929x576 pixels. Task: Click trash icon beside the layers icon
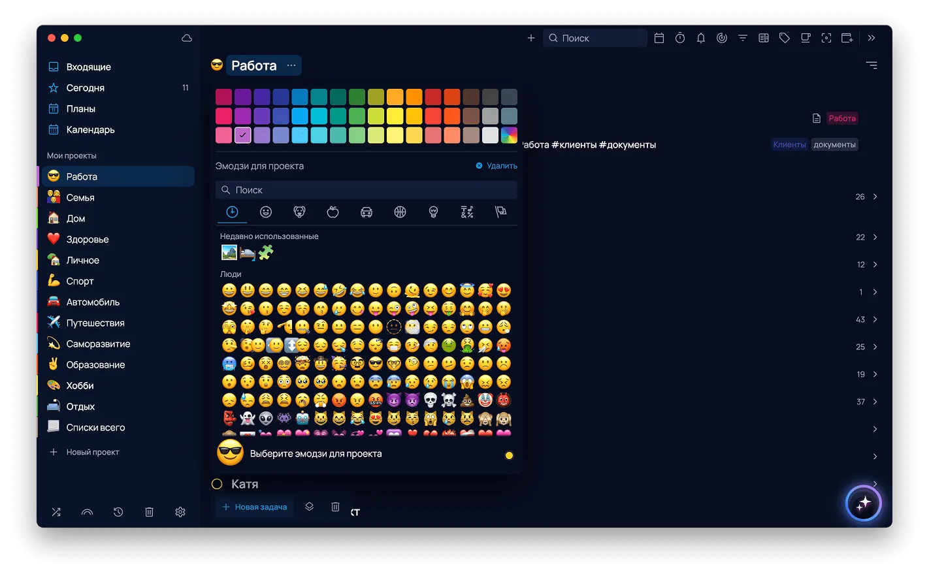pyautogui.click(x=335, y=507)
